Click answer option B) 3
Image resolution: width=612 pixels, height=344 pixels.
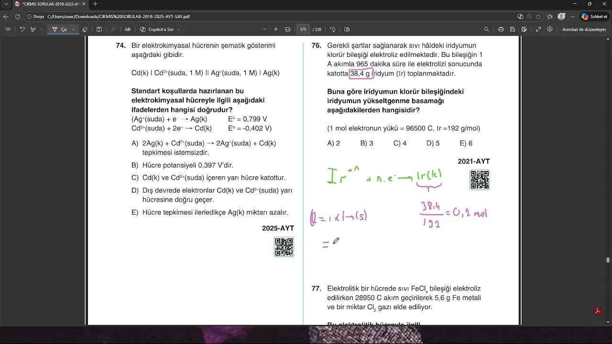(367, 143)
